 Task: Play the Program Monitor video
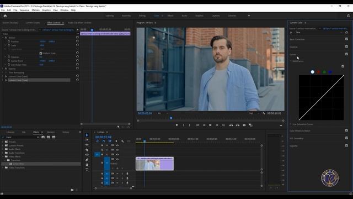210,125
